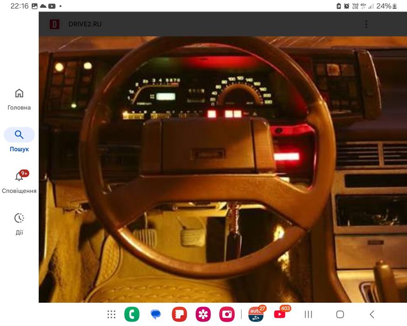Open the orange notes app icon
This screenshot has height=326, width=407.
pos(179,314)
